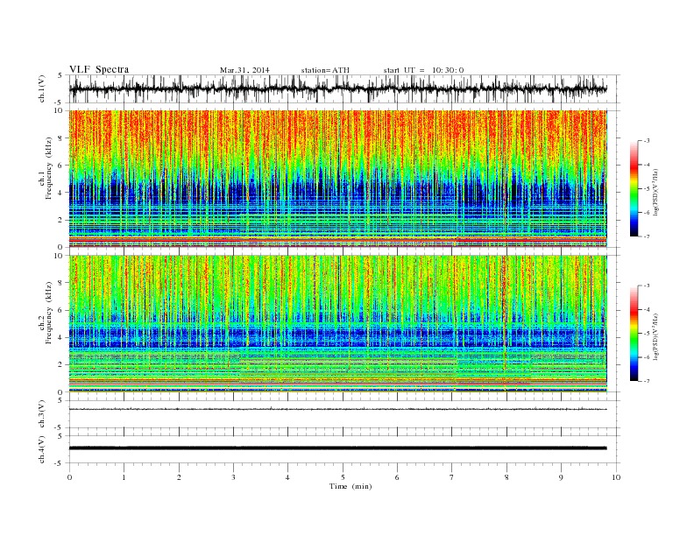This screenshot has width=694, height=536.
Task: Click the 'ch.1(V)' waveform axis label
Action: [x=42, y=88]
